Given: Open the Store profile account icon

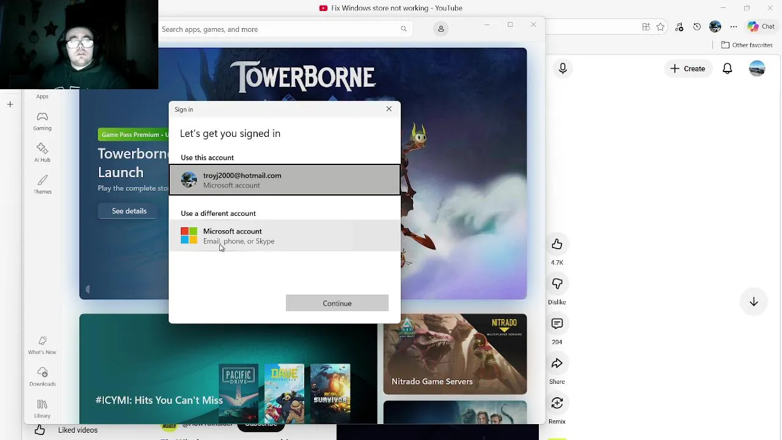Looking at the screenshot, I should [440, 29].
